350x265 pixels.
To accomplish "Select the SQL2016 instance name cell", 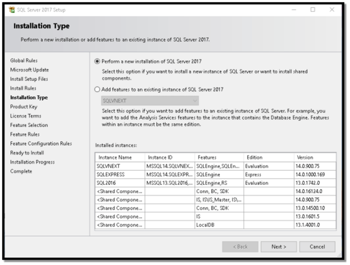I will [120, 183].
